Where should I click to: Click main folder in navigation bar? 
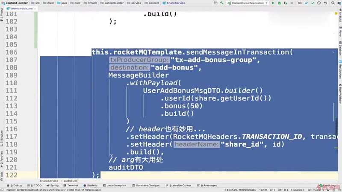pyautogui.click(x=48, y=3)
